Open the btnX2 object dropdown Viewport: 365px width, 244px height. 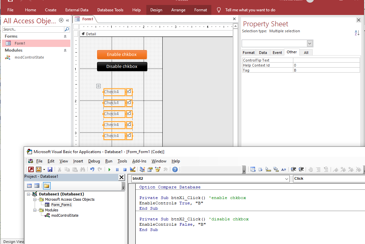coord(287,179)
